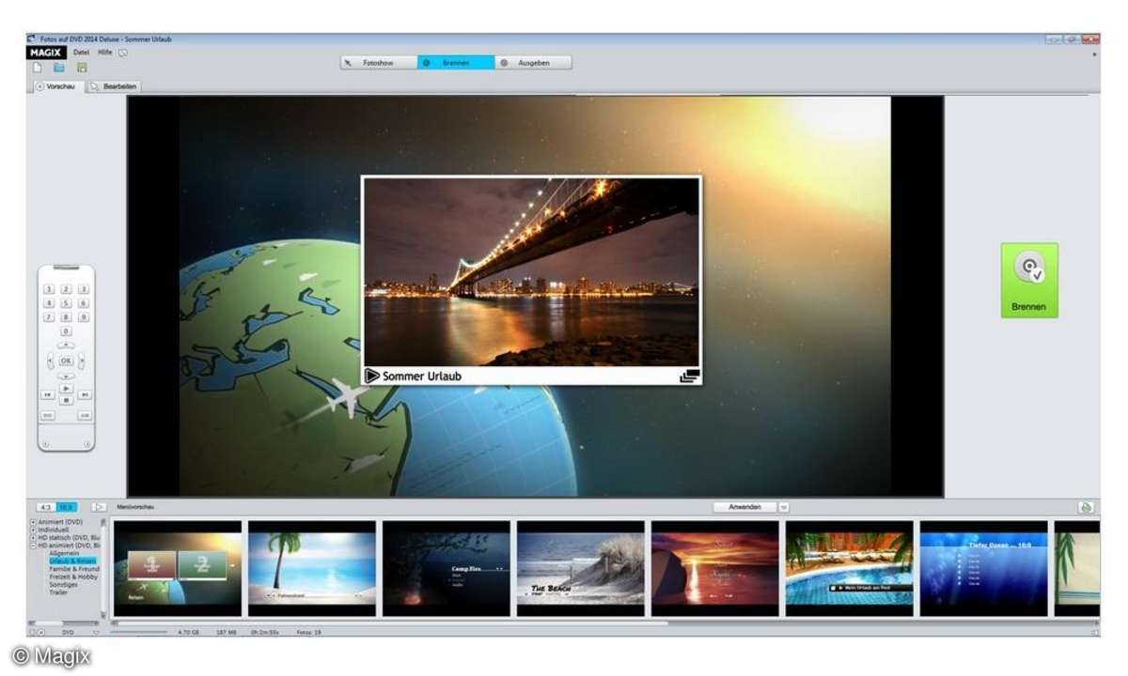The height and width of the screenshot is (676, 1128).
Task: Collapse the HD animiert tree node
Action: (x=34, y=545)
